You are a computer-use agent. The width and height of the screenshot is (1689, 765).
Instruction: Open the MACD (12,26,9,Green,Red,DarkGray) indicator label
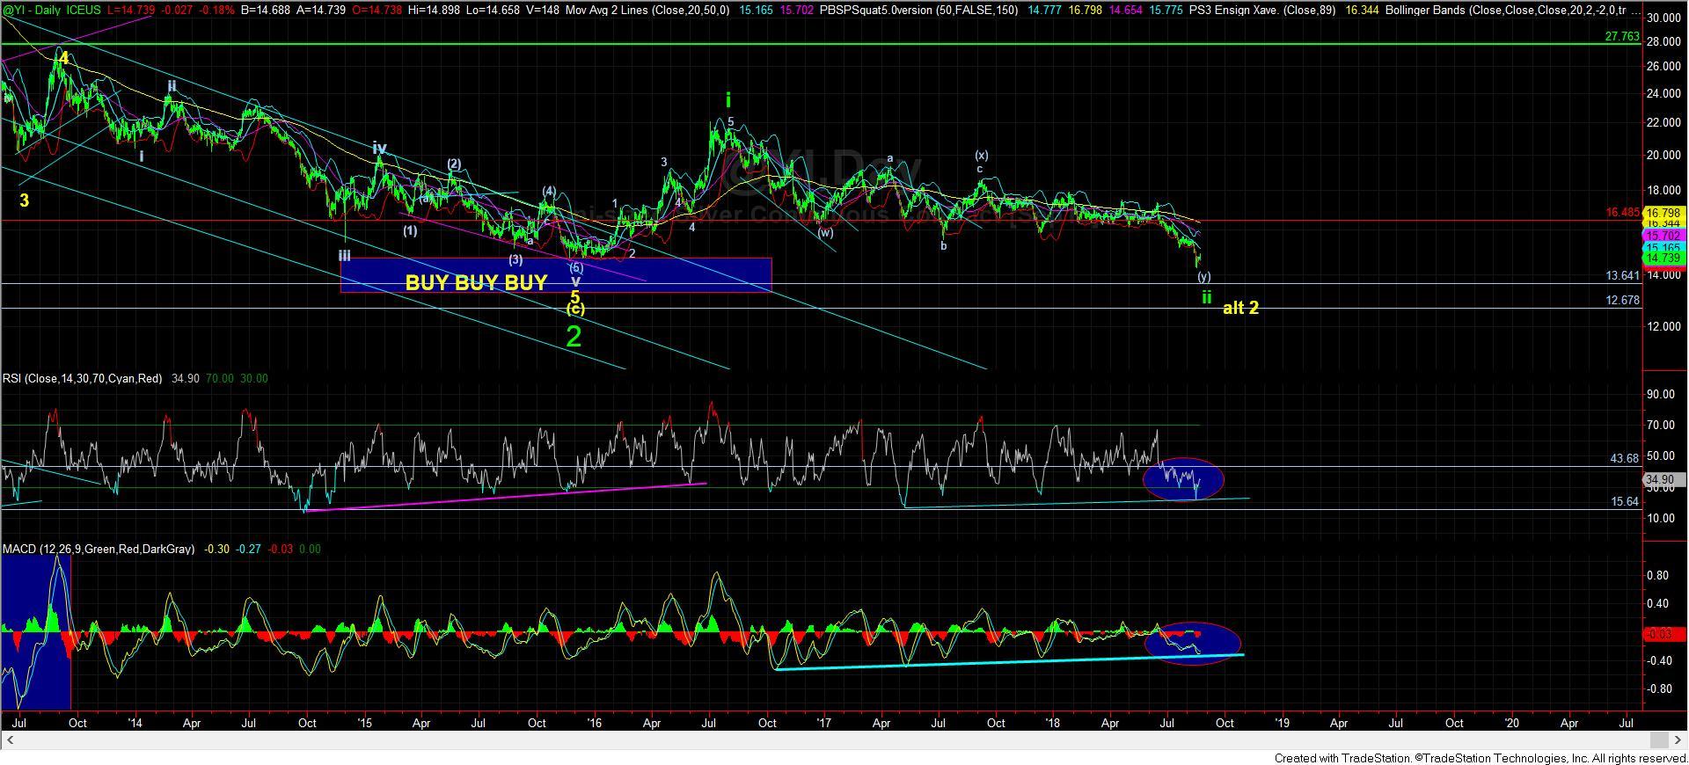coord(99,550)
